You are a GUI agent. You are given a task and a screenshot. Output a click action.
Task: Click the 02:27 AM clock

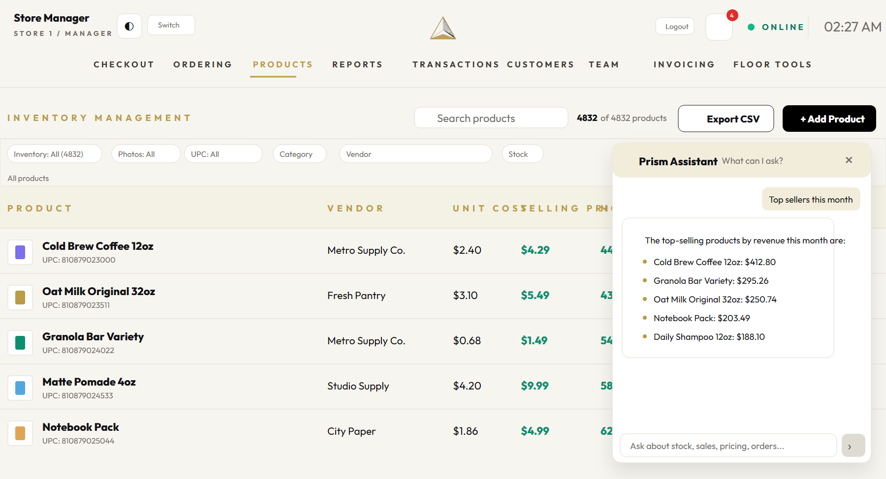[x=853, y=27]
